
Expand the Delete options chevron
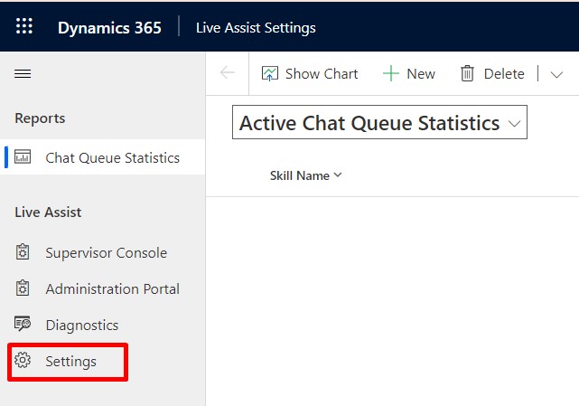556,74
